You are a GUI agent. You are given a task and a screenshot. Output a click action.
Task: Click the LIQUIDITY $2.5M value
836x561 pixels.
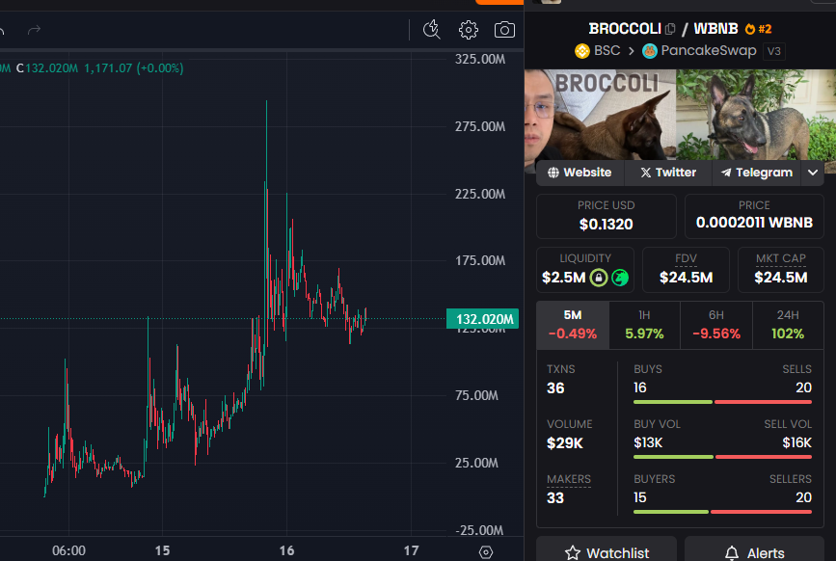point(563,278)
